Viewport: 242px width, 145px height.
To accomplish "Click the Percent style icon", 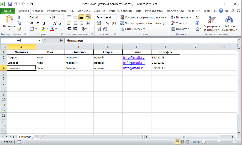I will 108,23.
